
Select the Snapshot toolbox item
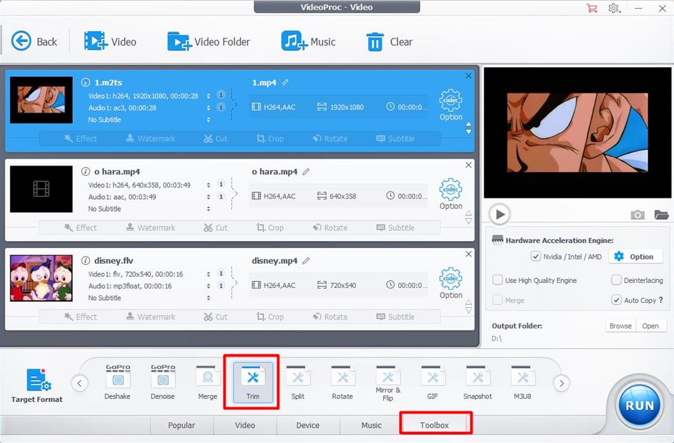point(477,382)
